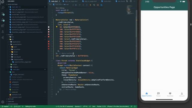Open the Manage gear in activity bar
The height and width of the screenshot is (108, 192).
[3, 102]
